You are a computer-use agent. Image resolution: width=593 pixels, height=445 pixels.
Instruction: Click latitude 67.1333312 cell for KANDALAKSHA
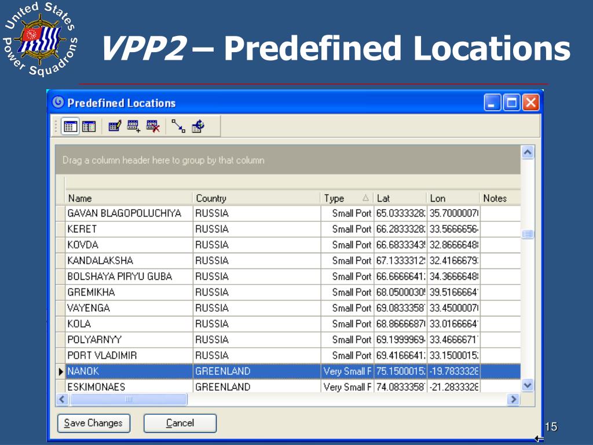pos(401,261)
